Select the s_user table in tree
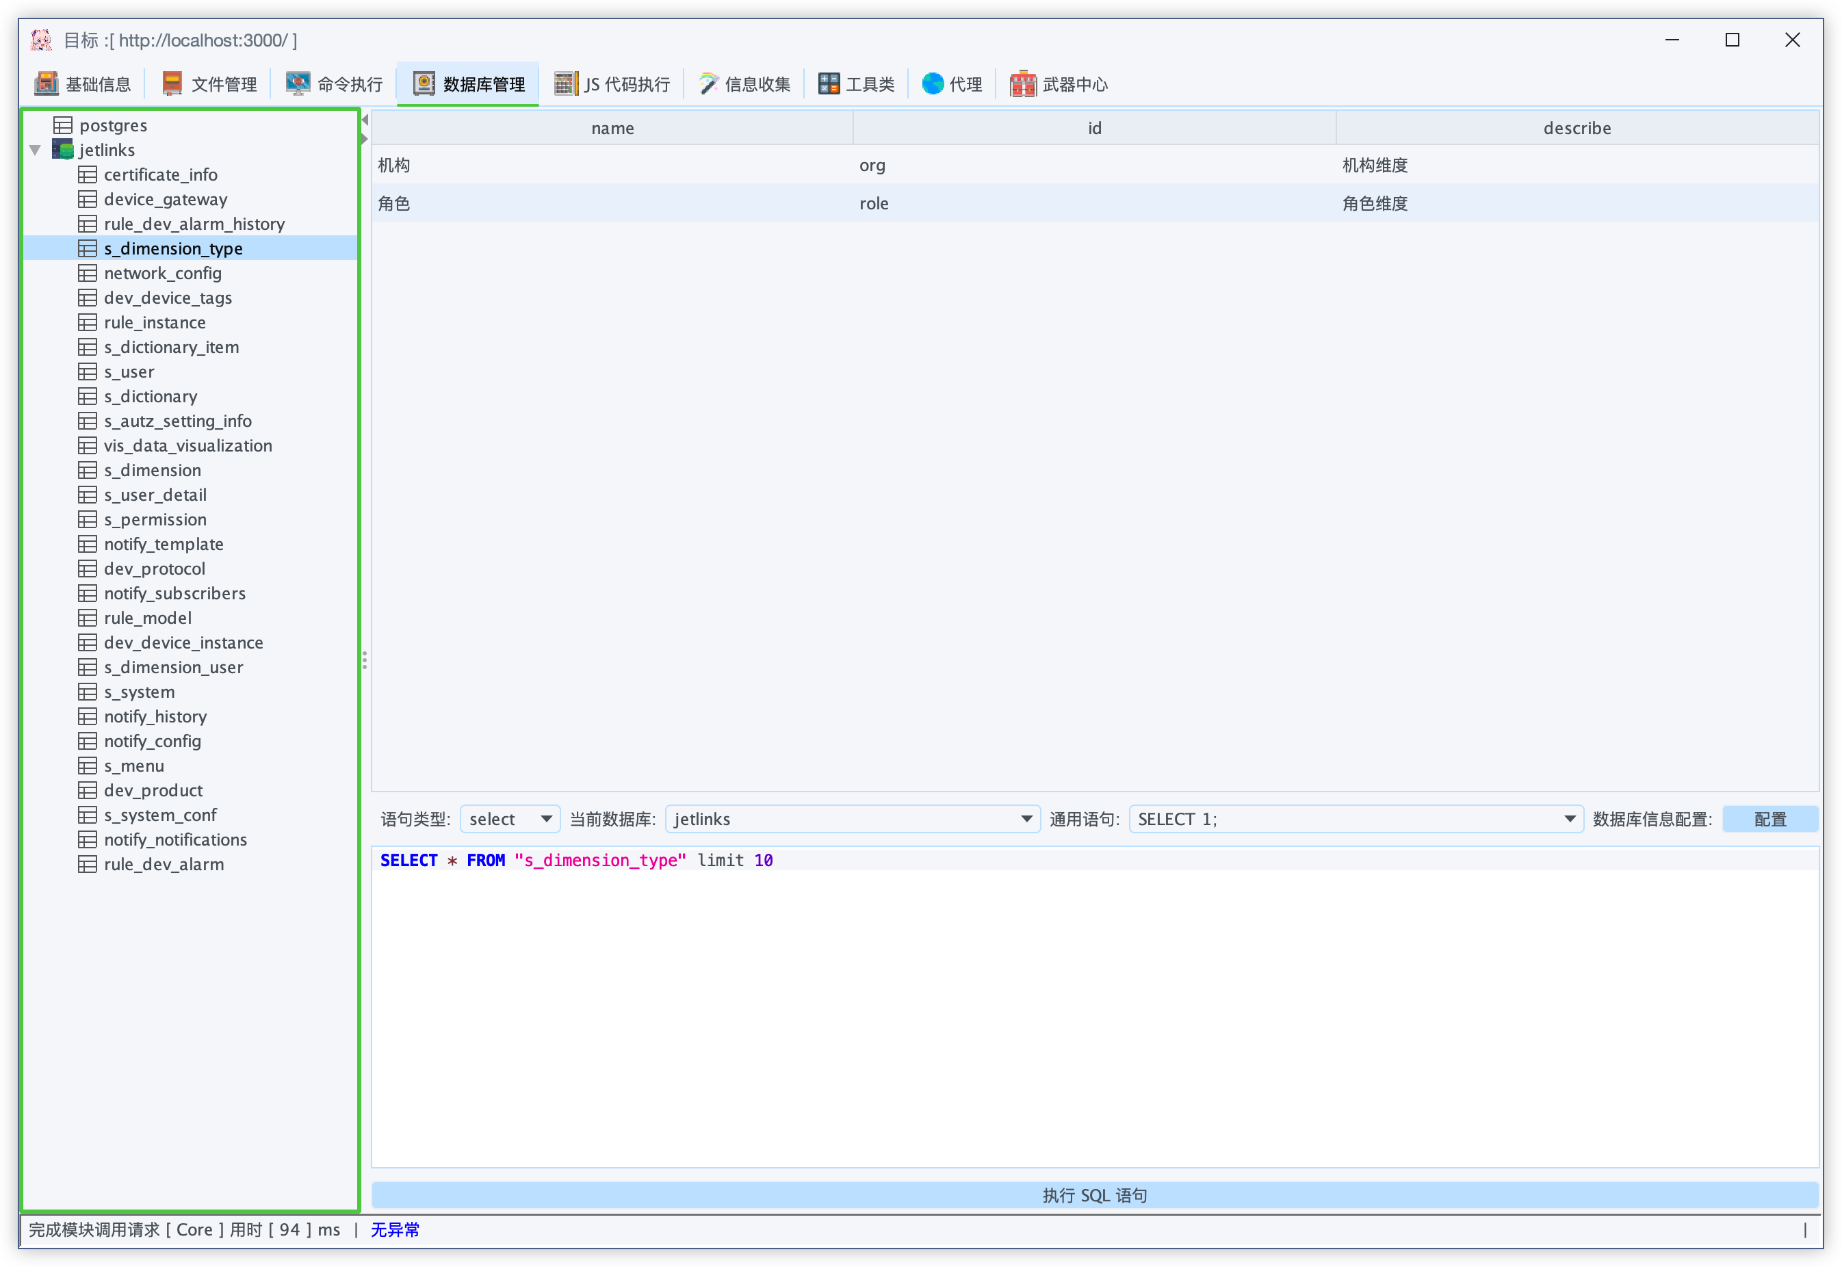The width and height of the screenshot is (1842, 1267). tap(129, 371)
